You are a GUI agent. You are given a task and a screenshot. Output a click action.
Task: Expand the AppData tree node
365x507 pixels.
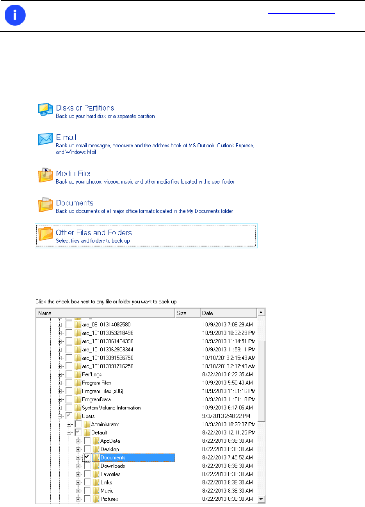(78, 441)
